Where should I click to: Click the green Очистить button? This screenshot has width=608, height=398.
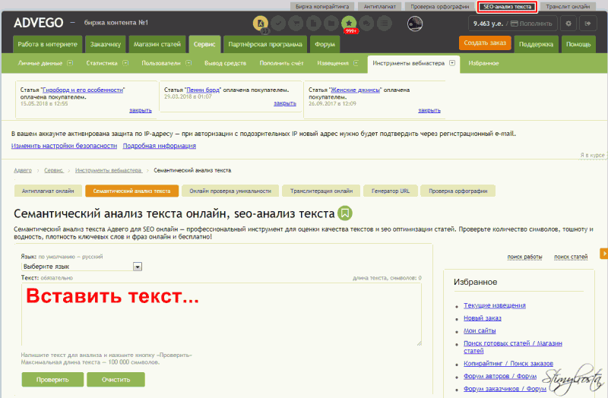tap(116, 380)
